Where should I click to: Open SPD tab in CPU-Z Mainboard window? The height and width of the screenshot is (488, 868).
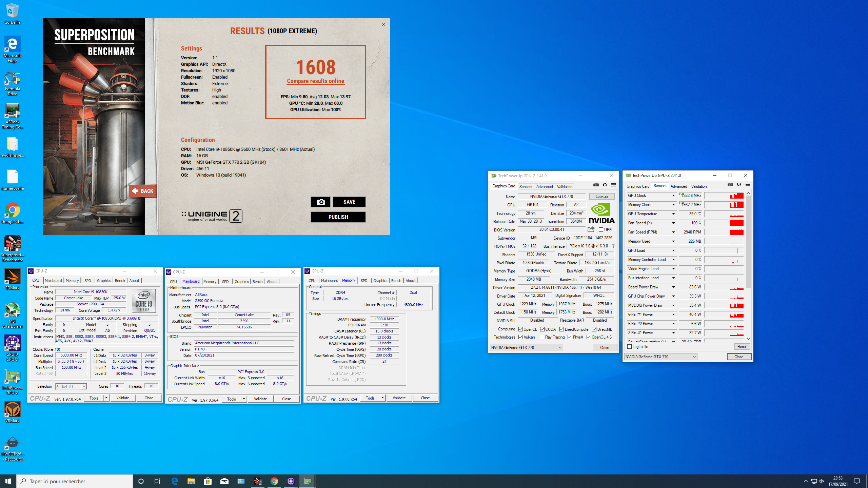coord(225,282)
